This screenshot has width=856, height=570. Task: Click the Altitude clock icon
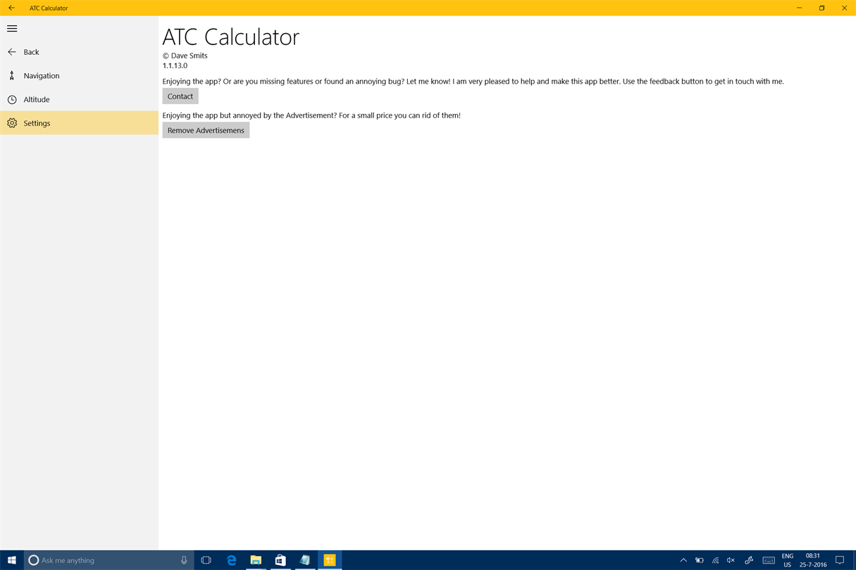click(12, 99)
